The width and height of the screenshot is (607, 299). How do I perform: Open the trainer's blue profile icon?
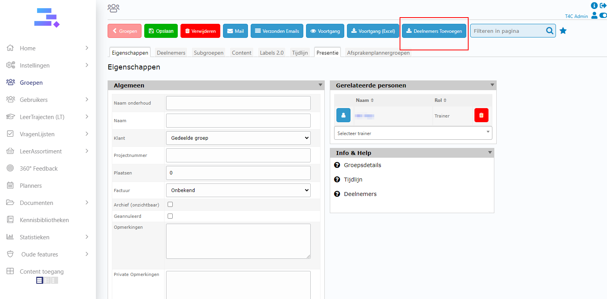click(343, 115)
